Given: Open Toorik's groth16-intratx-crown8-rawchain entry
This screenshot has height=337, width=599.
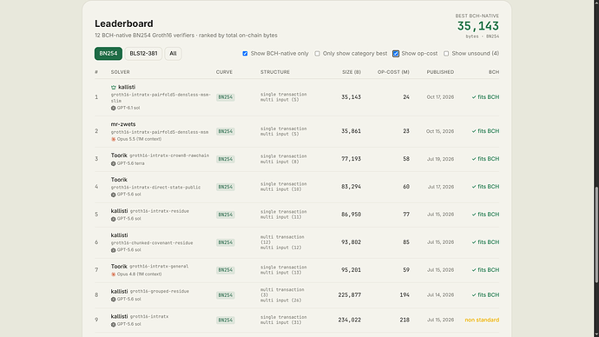Looking at the screenshot, I should pos(169,155).
